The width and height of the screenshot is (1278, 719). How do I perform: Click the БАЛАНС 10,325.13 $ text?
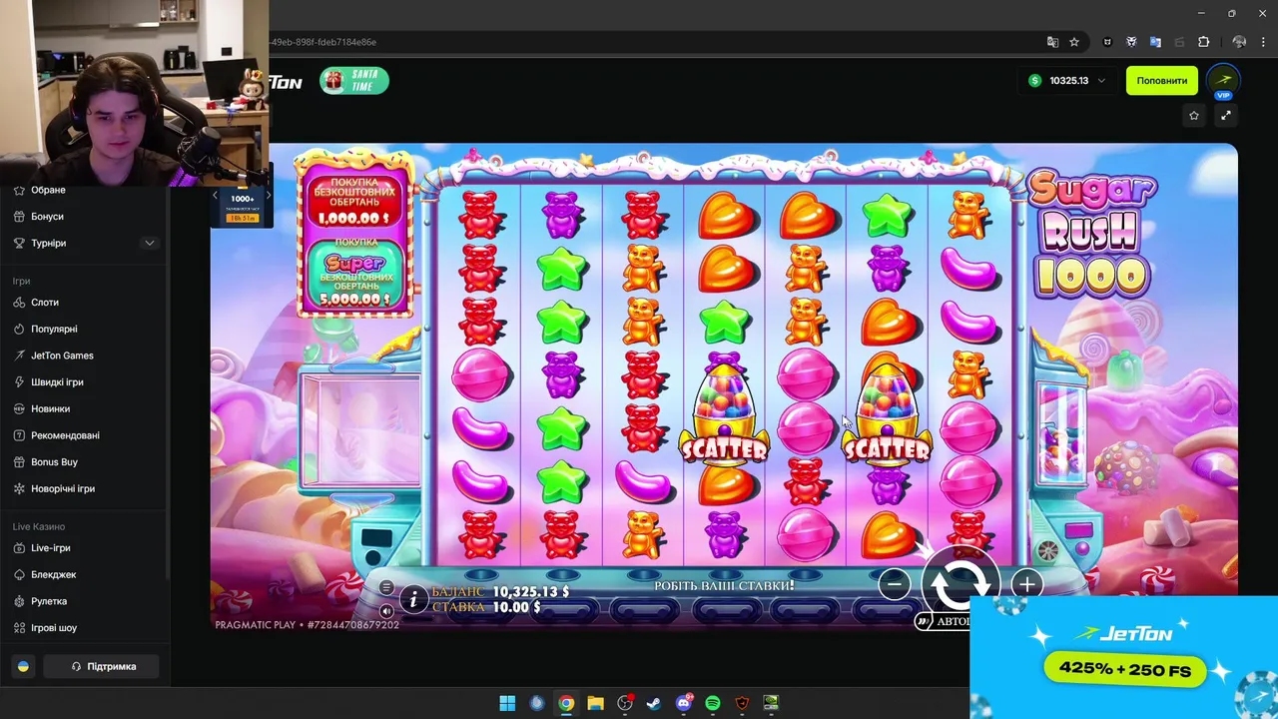tap(500, 592)
